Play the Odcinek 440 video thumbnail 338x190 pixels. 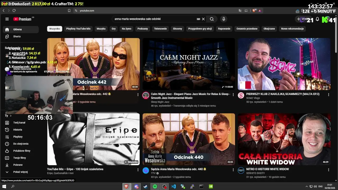tap(189, 139)
